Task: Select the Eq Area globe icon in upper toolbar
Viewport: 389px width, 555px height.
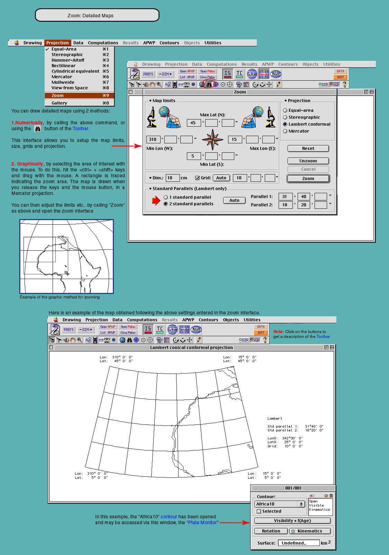Action: pos(252,74)
